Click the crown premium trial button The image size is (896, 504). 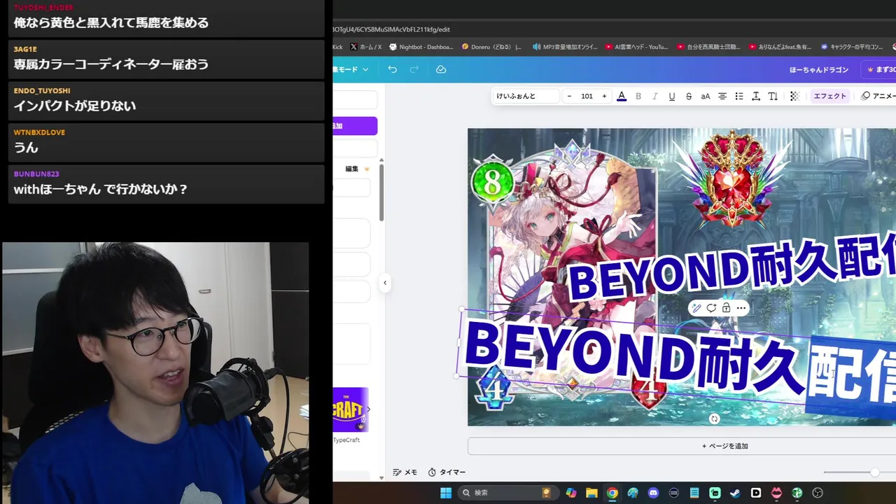tap(880, 69)
